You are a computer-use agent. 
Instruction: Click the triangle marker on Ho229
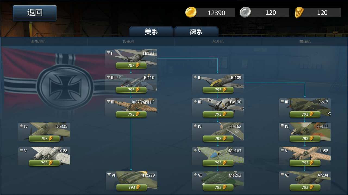[x=109, y=175]
